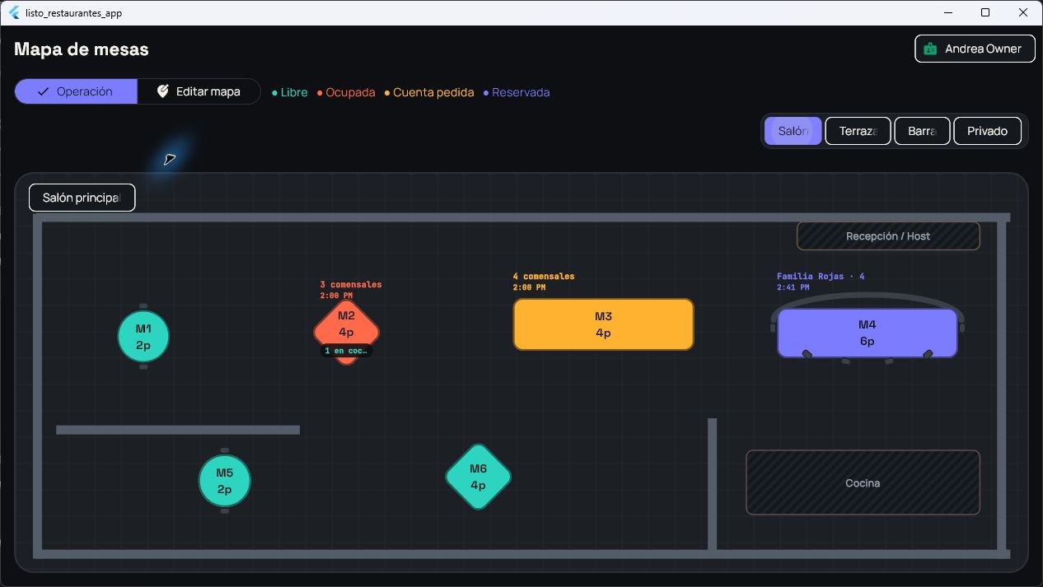Click the Ocupada legend entry
1043x587 pixels.
pos(346,92)
